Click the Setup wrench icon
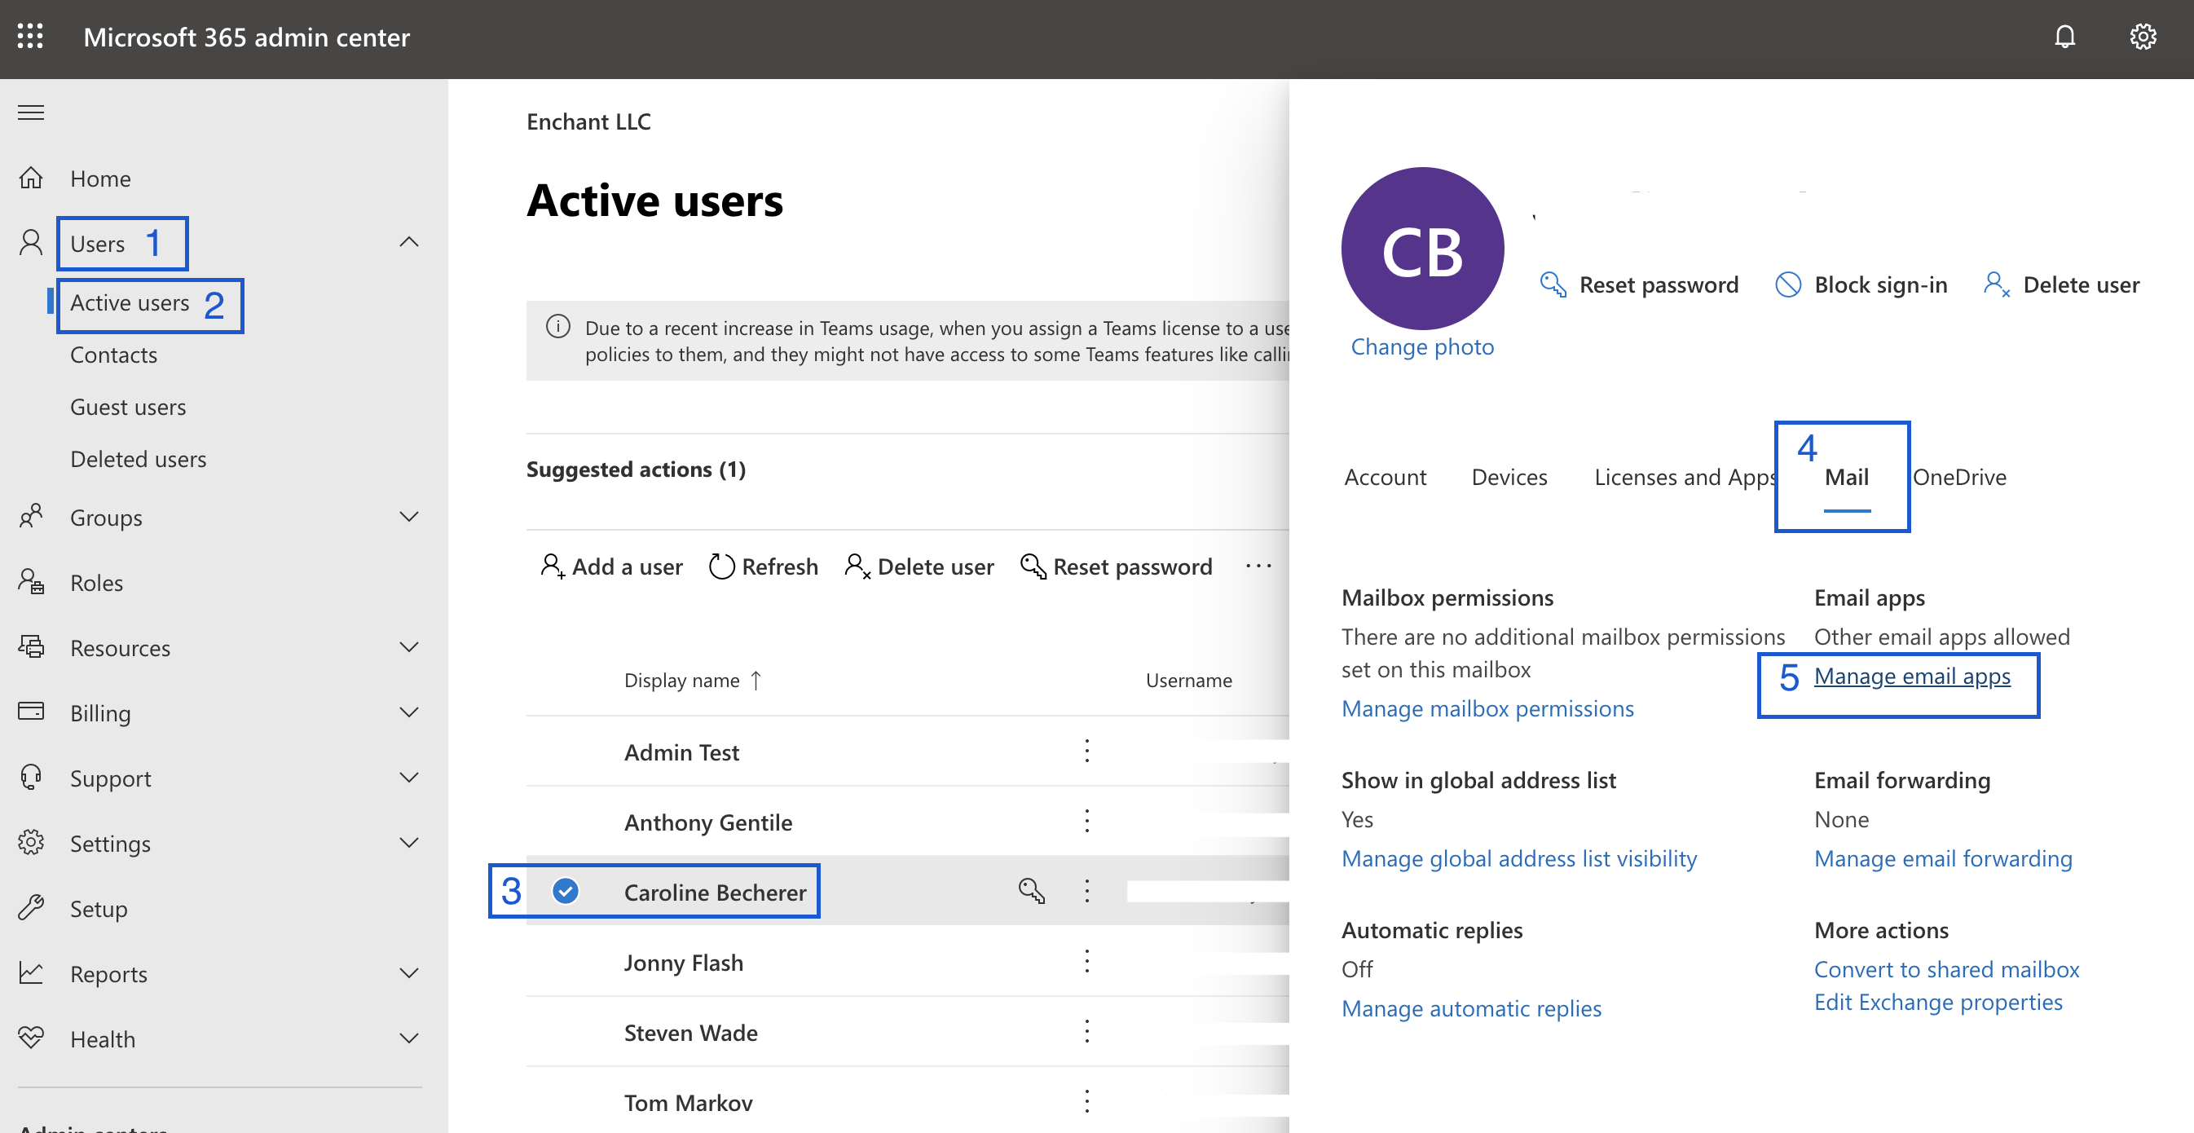Screen dimensions: 2194x1133 tap(31, 908)
